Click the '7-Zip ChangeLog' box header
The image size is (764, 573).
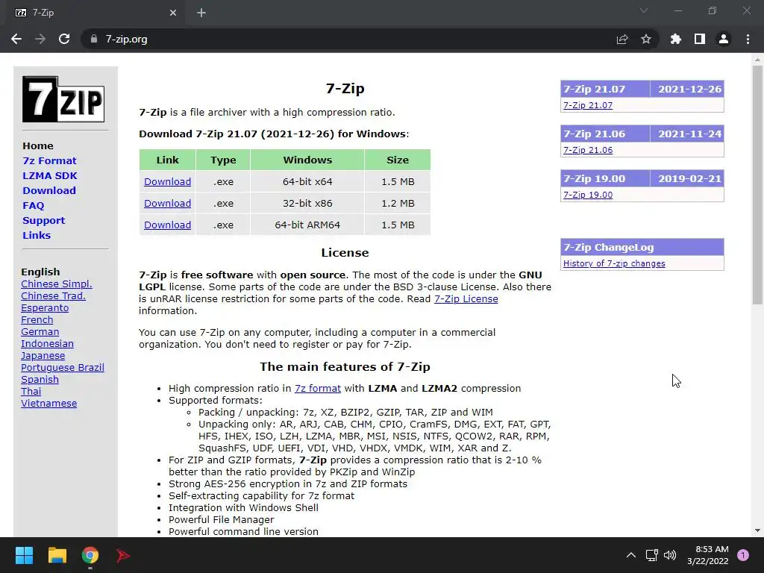click(642, 247)
